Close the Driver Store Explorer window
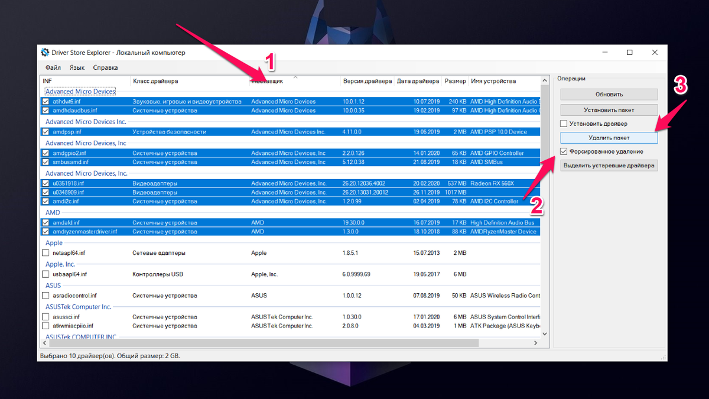Screen dimensions: 709x399 (x=655, y=53)
